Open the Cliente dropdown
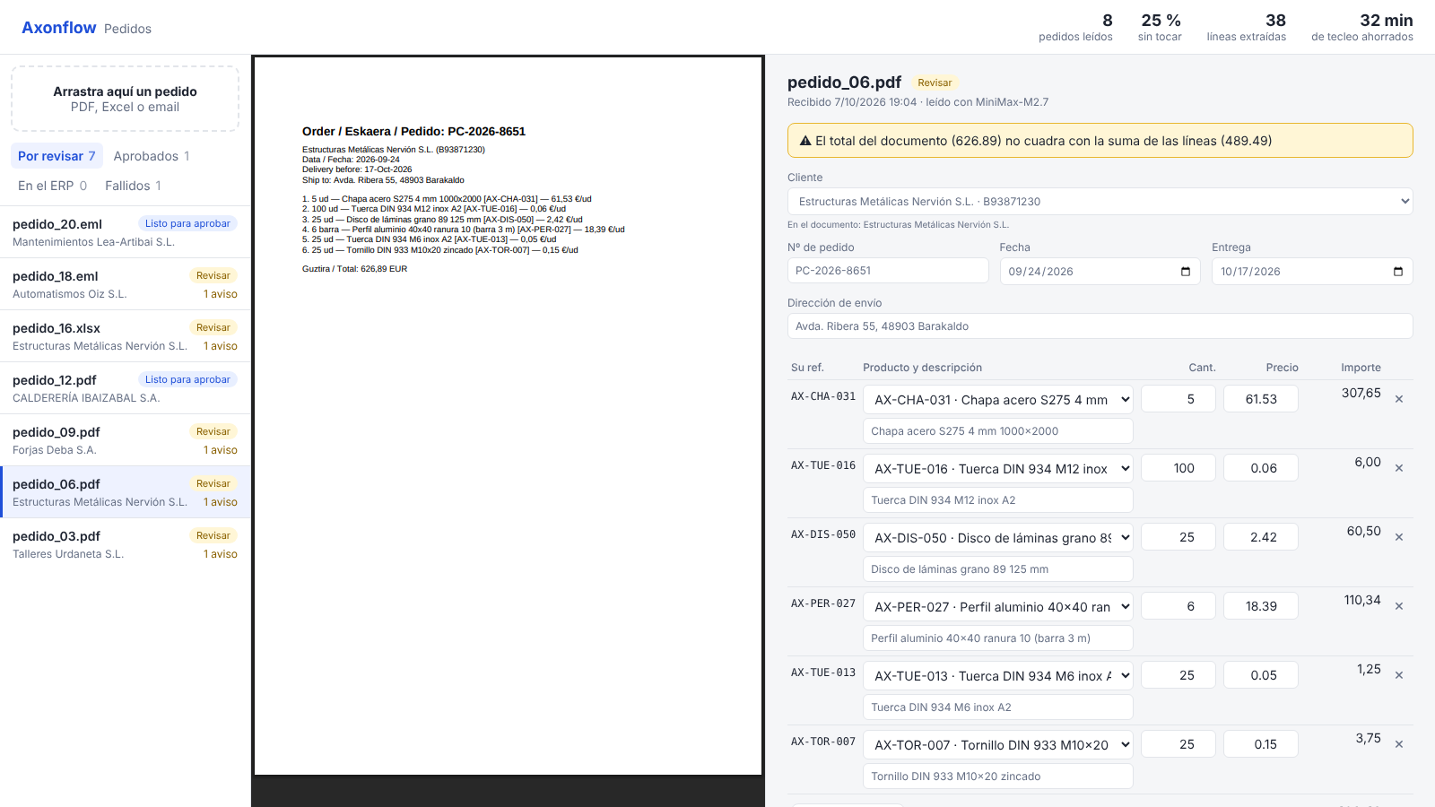Viewport: 1435px width, 807px height. click(1100, 202)
